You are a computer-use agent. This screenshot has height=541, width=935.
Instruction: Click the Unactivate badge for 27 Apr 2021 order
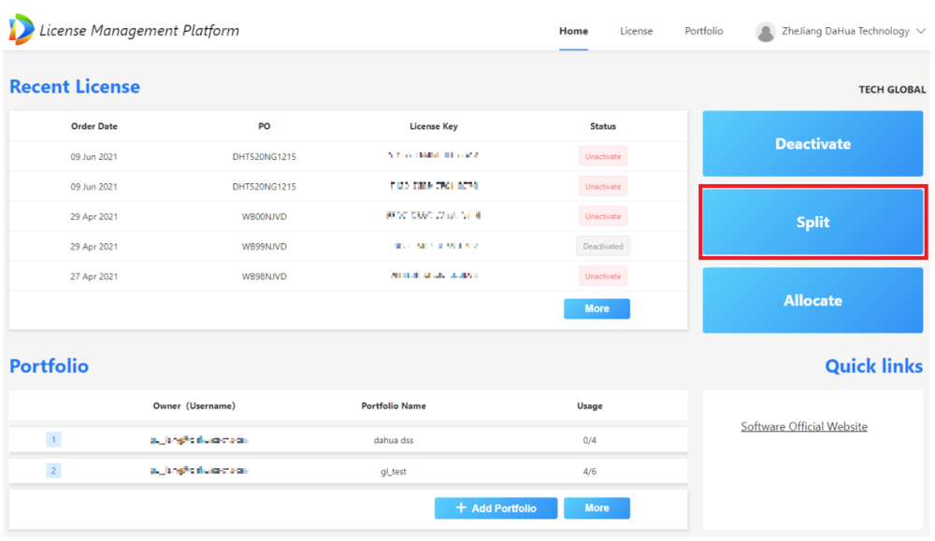pyautogui.click(x=602, y=276)
